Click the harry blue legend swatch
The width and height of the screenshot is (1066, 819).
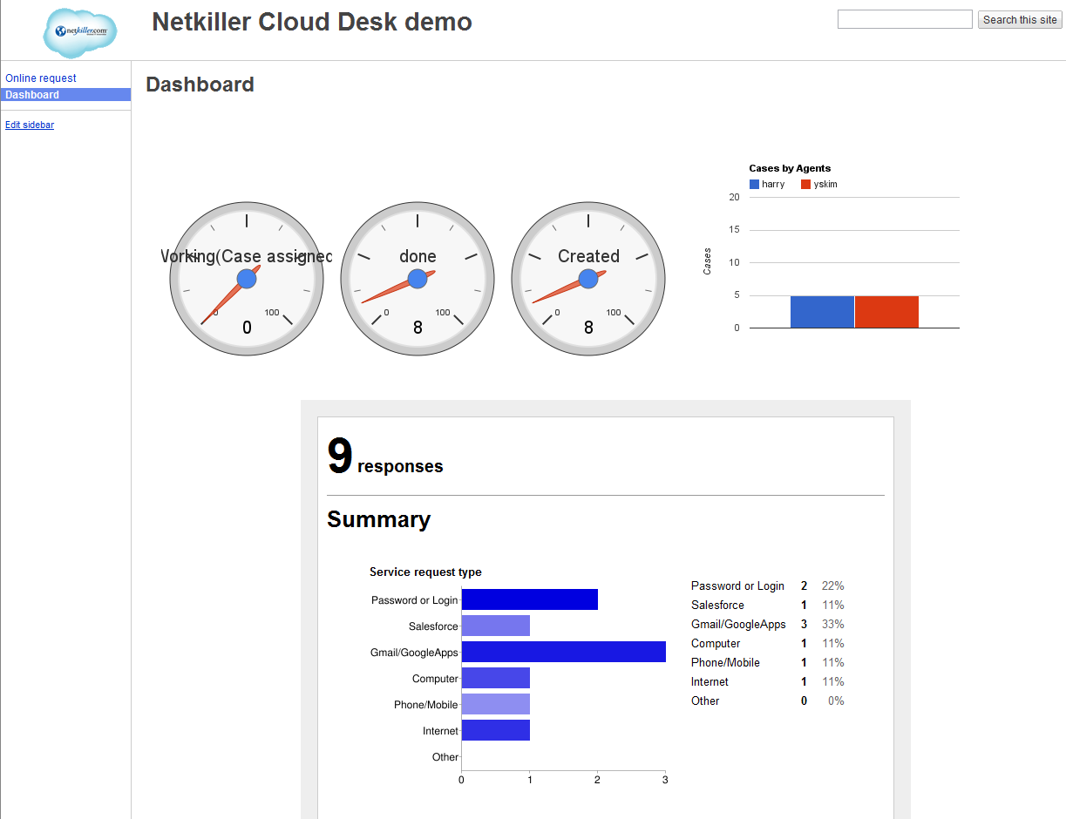pos(754,185)
